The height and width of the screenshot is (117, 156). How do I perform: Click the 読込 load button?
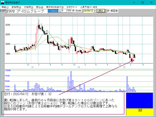pyautogui.click(x=101, y=11)
